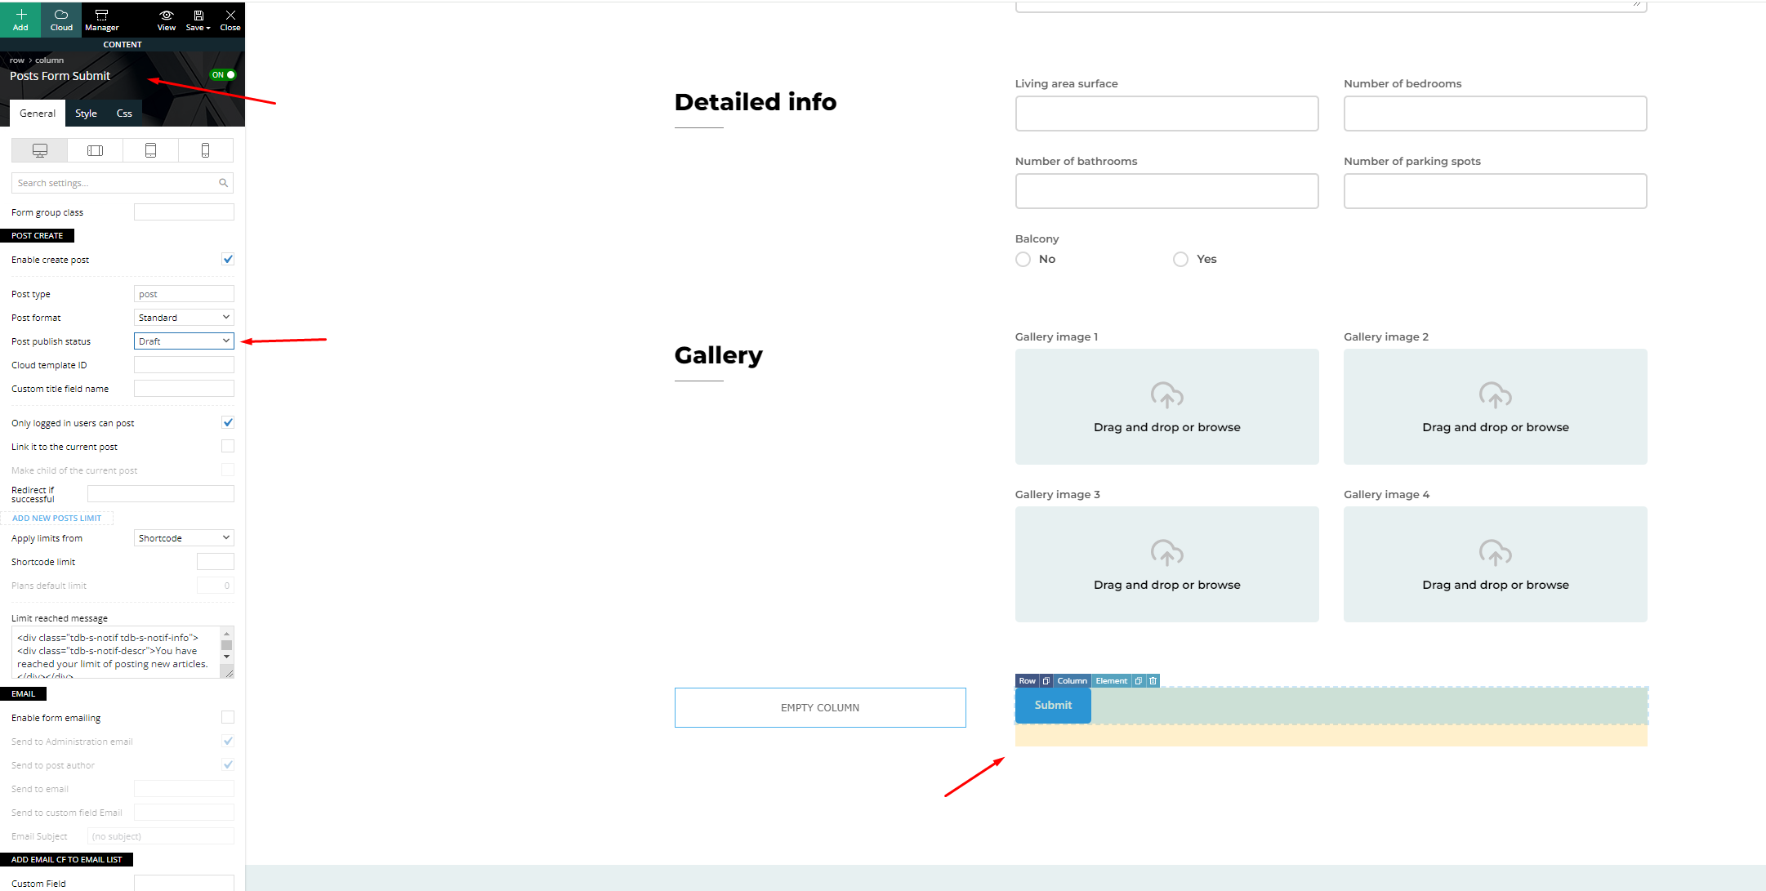Screen dimensions: 1766x891
Task: Switch to the General tab
Action: (x=38, y=114)
